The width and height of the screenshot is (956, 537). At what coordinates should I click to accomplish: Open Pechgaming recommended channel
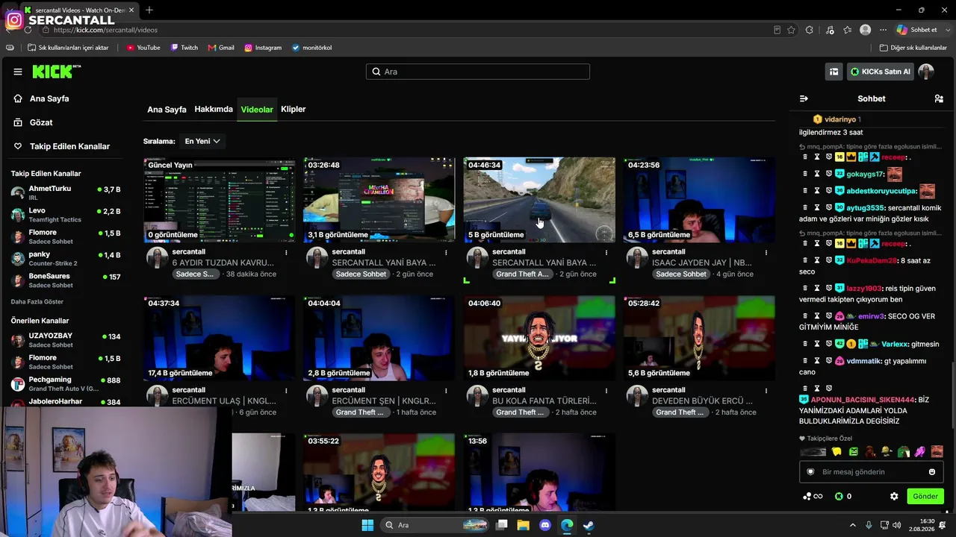click(66, 383)
